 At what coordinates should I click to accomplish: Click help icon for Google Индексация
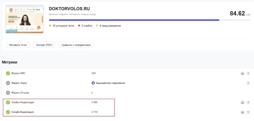click(x=248, y=112)
